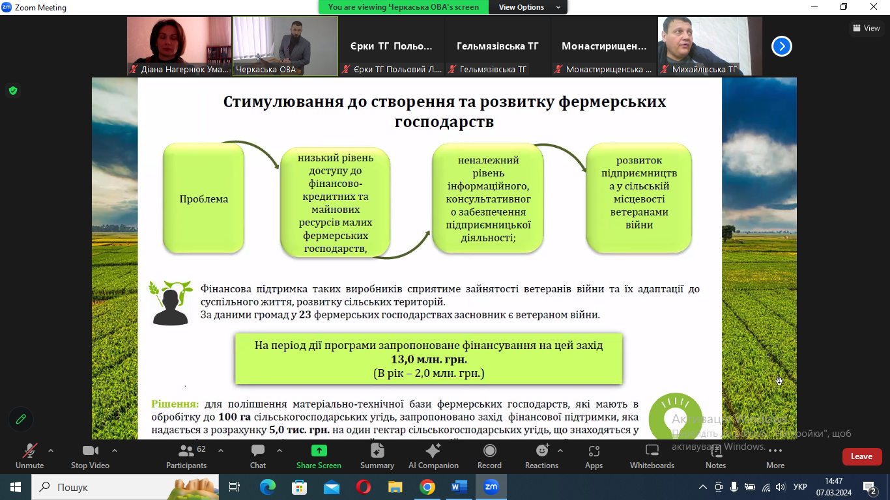Image resolution: width=890 pixels, height=500 pixels.
Task: Open File Explorer from taskbar
Action: point(395,487)
